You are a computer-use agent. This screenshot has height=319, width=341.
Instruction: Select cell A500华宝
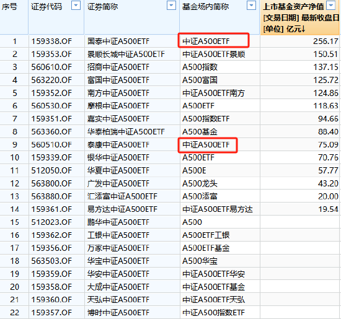[220, 261]
